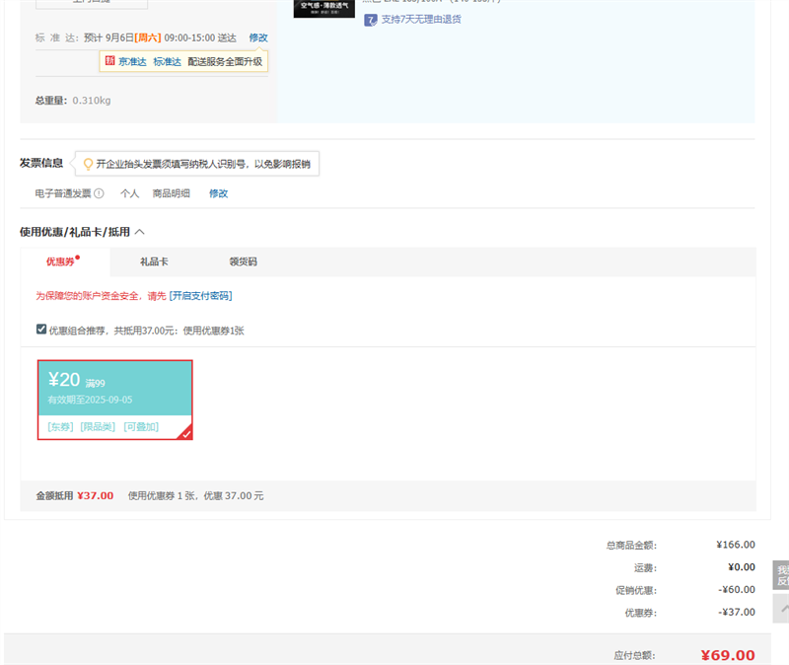The height and width of the screenshot is (665, 789).
Task: Click the 标准达 link in the tooltip
Action: point(167,61)
